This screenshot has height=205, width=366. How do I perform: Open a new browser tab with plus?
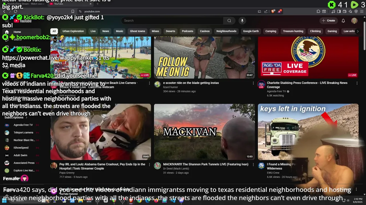click(x=98, y=4)
